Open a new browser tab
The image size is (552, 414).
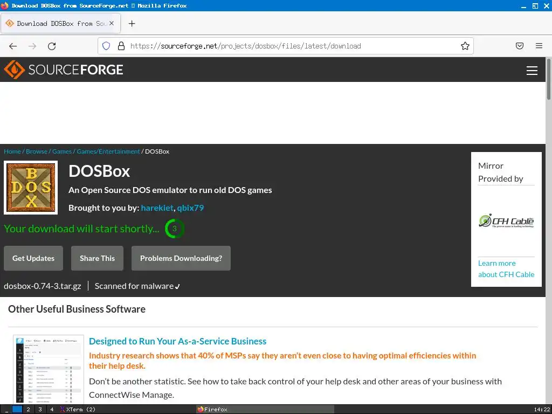tap(132, 24)
